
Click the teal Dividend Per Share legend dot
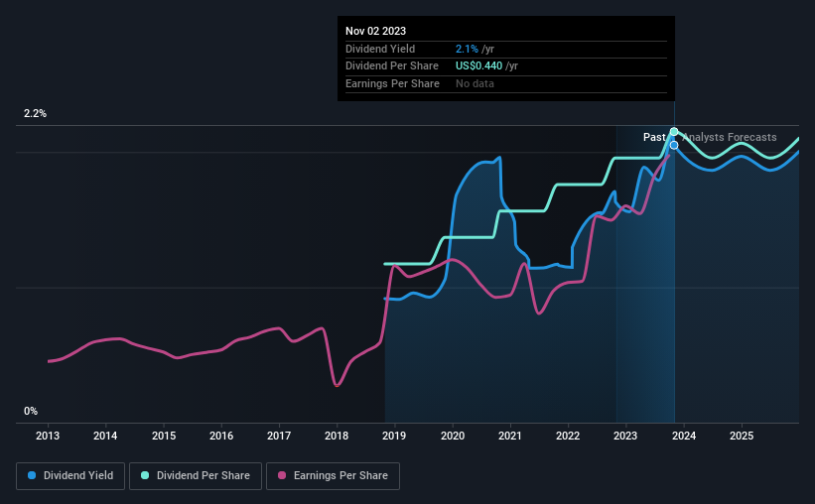145,475
